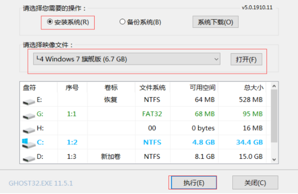Click the image file dropdown arrow
Image resolution: width=298 pixels, height=194 pixels.
[216, 59]
